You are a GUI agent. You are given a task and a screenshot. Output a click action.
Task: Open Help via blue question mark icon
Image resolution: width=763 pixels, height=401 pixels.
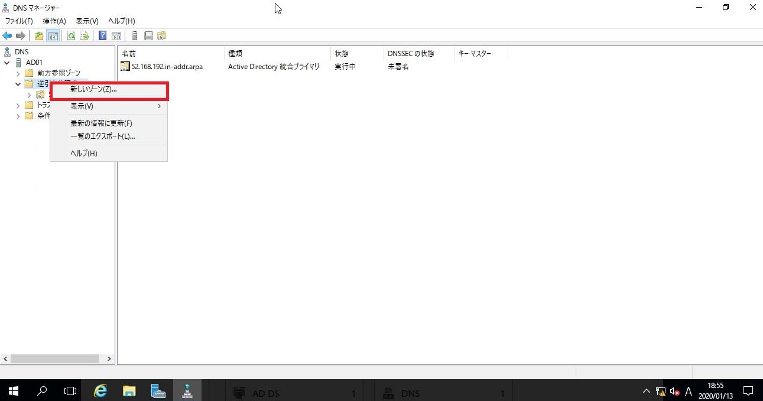pyautogui.click(x=102, y=36)
